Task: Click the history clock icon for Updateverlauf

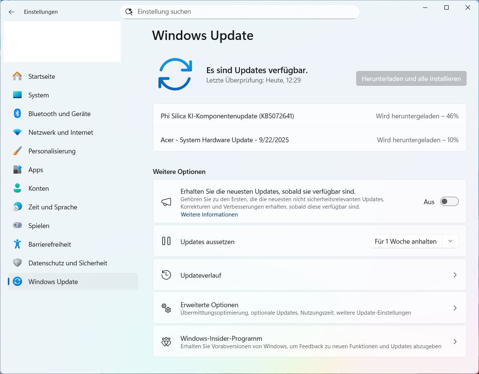Action: [166, 275]
